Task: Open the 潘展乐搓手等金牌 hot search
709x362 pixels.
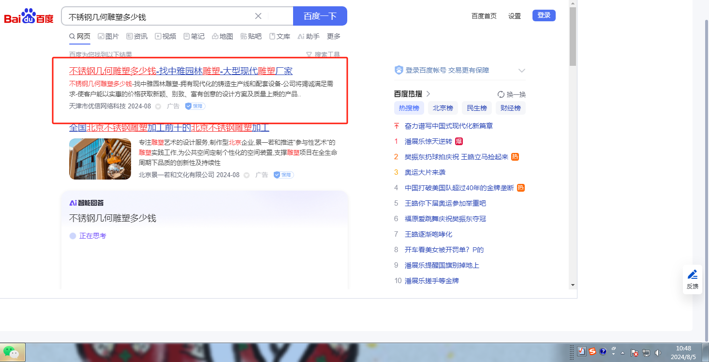Action: tap(432, 281)
